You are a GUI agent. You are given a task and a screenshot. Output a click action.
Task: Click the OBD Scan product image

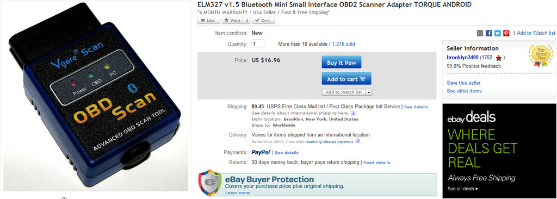point(95,96)
